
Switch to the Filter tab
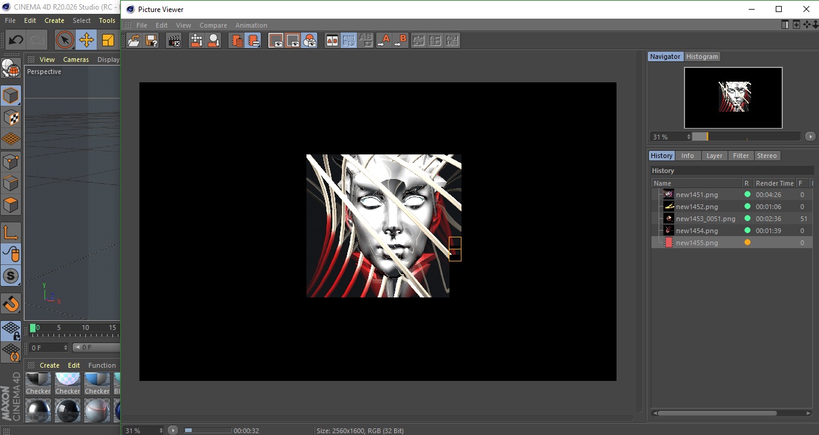[x=740, y=156]
